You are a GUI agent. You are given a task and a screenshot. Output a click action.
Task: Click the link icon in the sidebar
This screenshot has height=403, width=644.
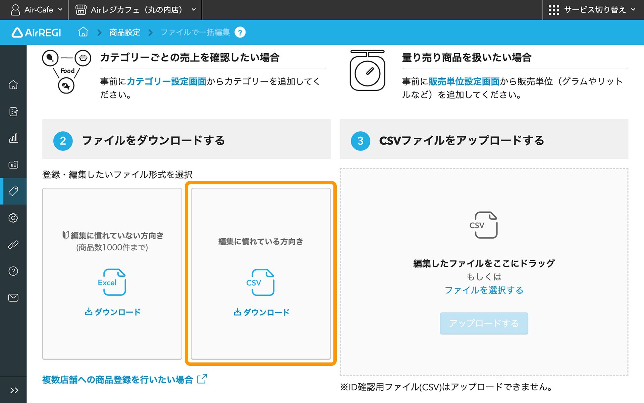click(13, 244)
